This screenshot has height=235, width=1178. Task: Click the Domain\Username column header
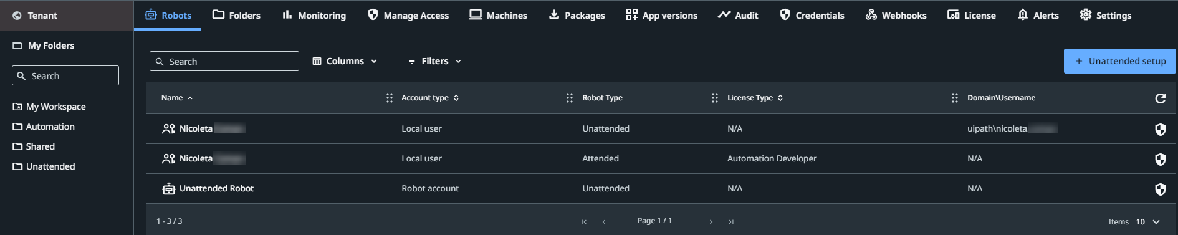tap(1001, 98)
